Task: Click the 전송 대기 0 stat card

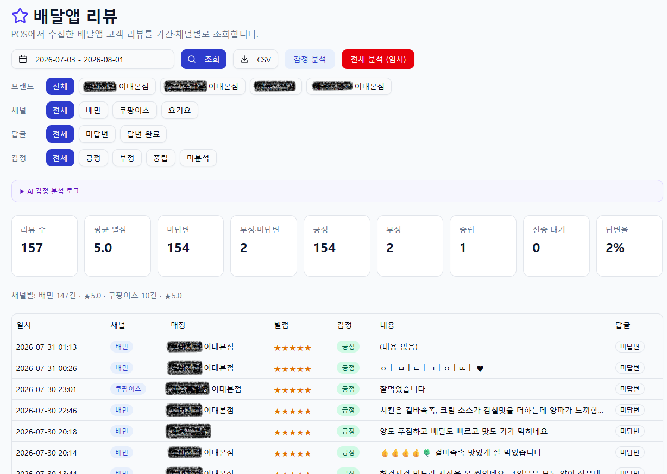Action: pos(556,246)
